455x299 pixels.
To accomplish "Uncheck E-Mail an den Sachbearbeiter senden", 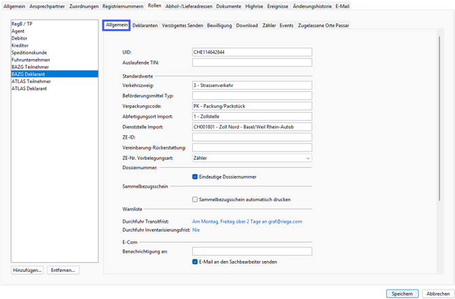I will click(x=195, y=262).
